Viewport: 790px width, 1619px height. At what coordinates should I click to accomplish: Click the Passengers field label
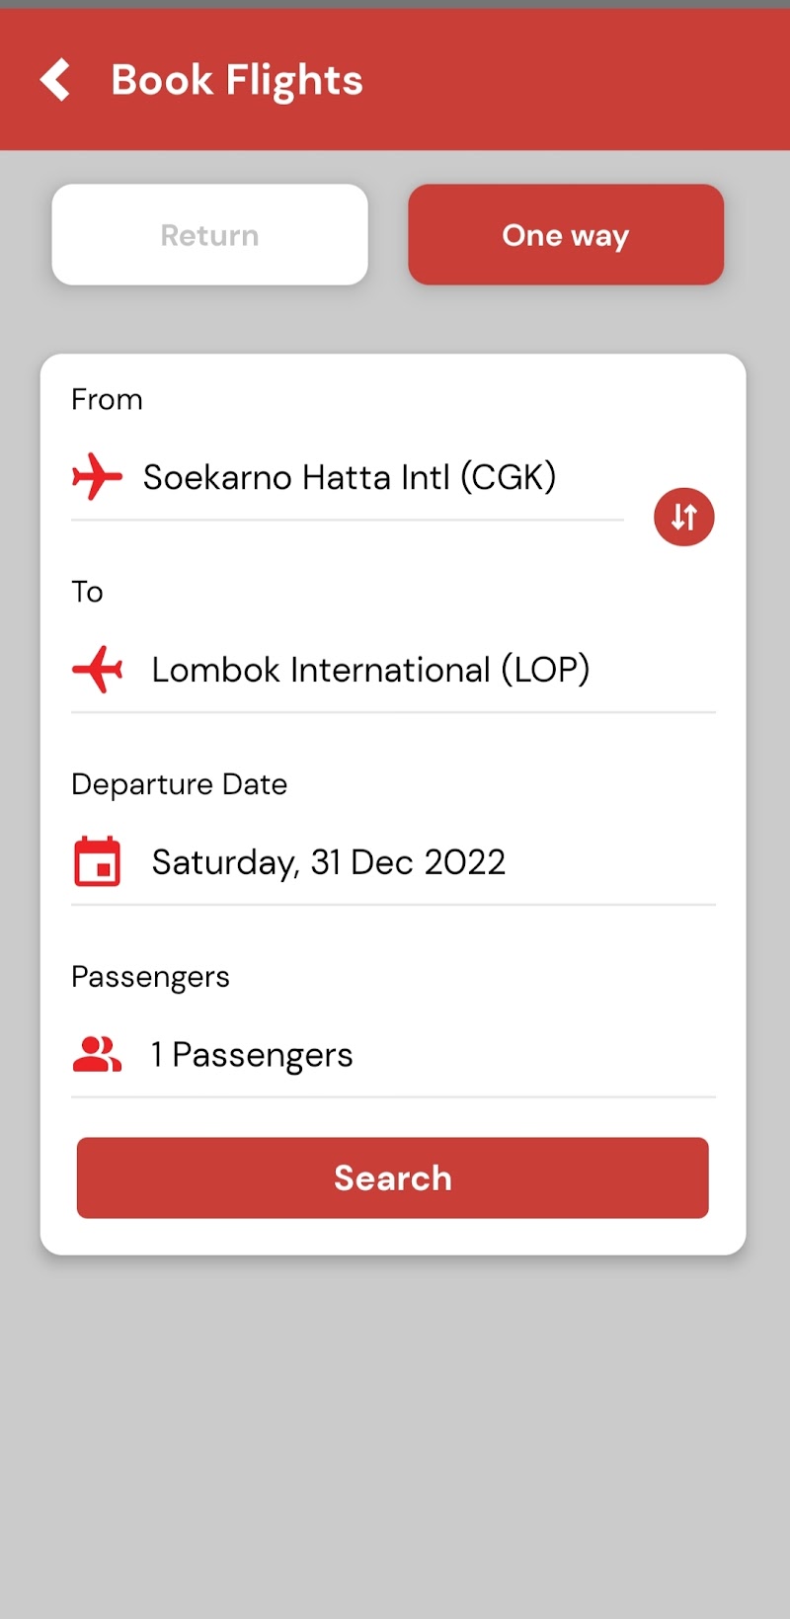point(150,977)
